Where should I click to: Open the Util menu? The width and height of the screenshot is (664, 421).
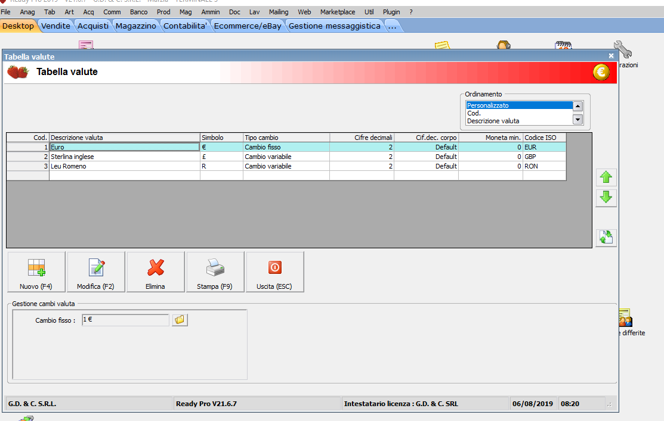[369, 12]
